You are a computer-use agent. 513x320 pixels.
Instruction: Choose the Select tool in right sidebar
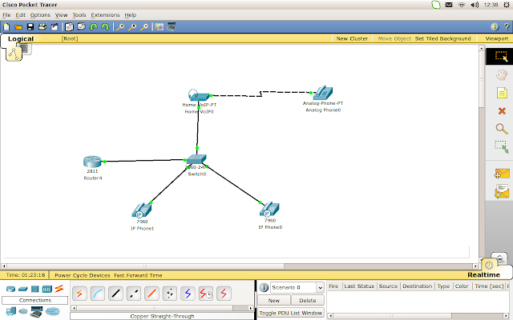501,56
